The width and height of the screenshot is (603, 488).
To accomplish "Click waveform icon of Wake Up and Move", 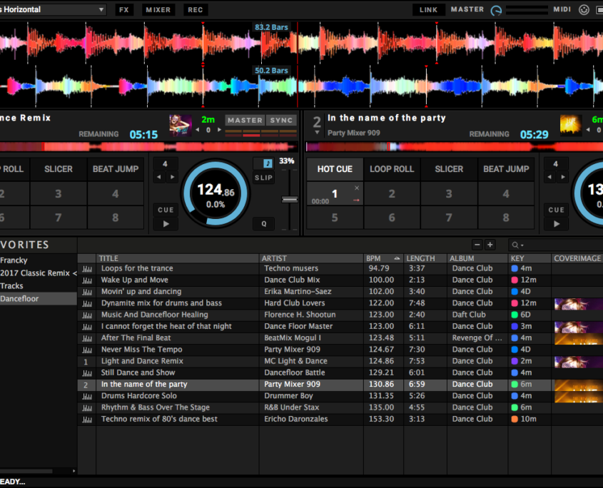I will coord(87,280).
